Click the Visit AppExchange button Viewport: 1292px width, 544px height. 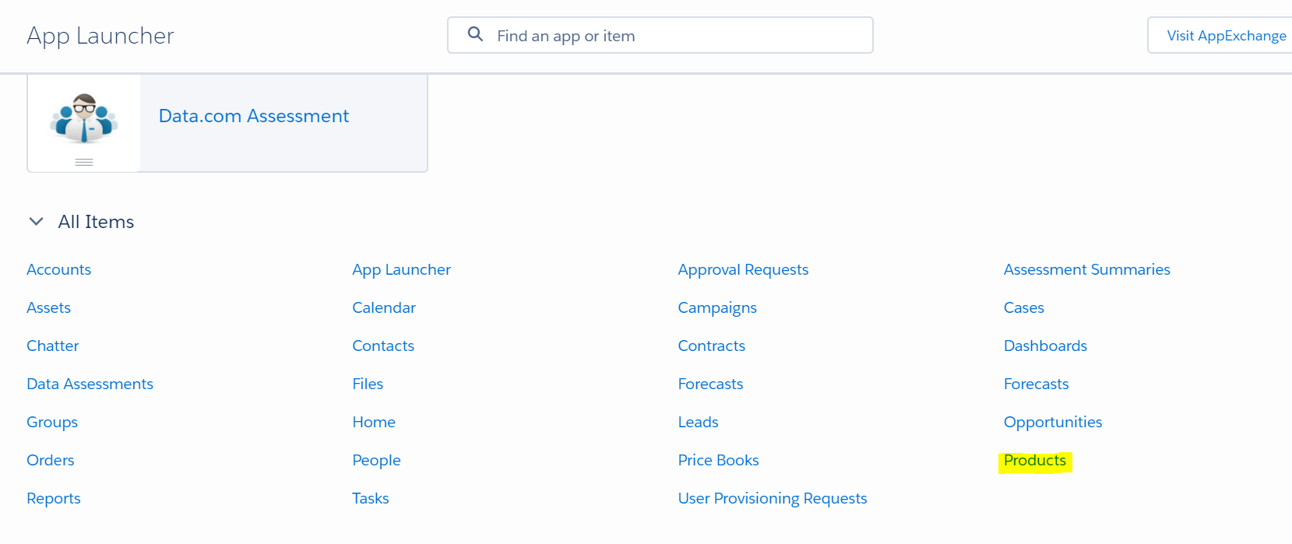1225,36
